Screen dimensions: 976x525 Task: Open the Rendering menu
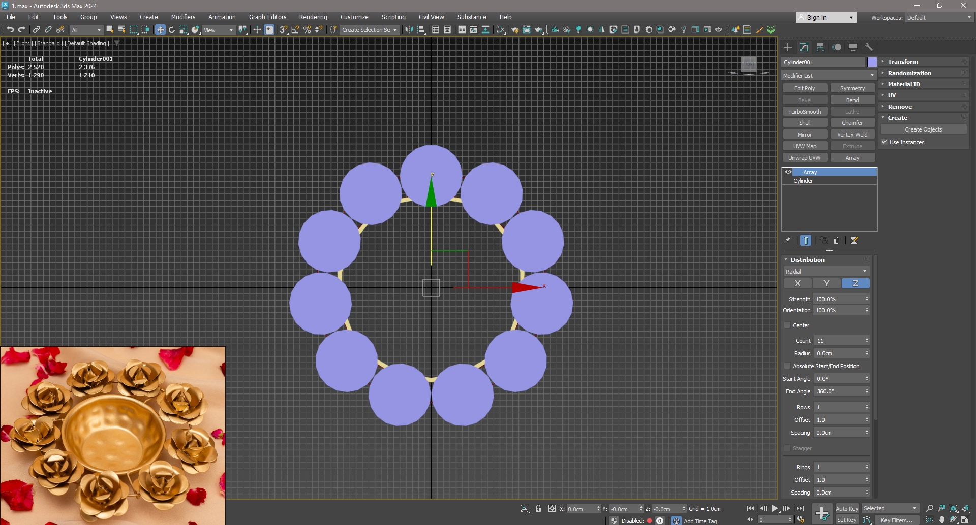click(x=313, y=17)
